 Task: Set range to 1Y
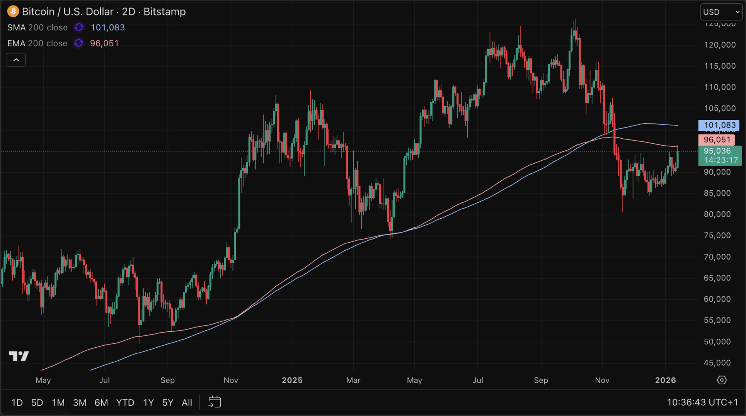click(148, 402)
